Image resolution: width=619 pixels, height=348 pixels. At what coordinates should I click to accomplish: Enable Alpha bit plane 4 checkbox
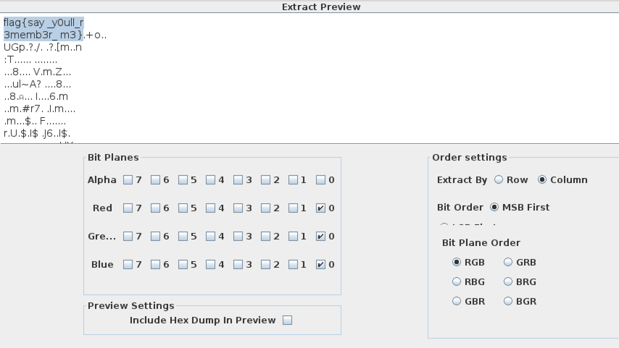pyautogui.click(x=211, y=180)
